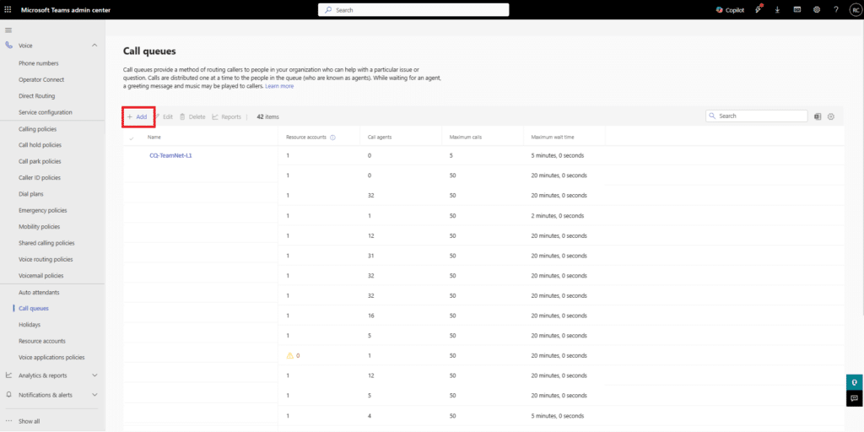Open the app launcher waffle icon
The height and width of the screenshot is (432, 864).
tap(8, 9)
